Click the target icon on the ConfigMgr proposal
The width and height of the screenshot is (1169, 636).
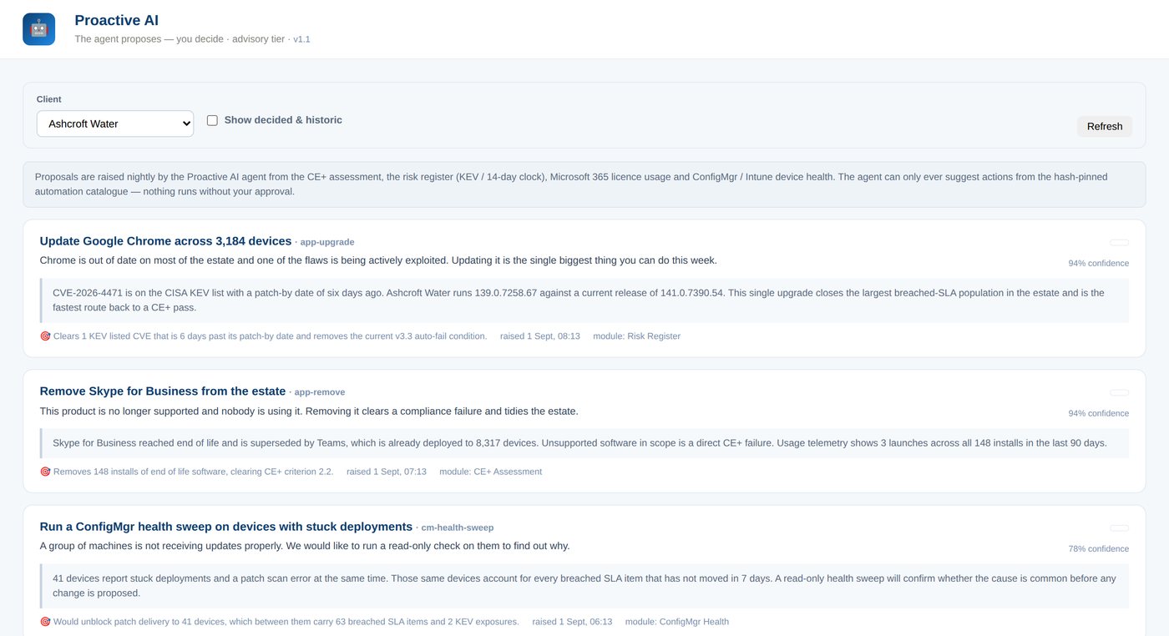[x=45, y=622]
